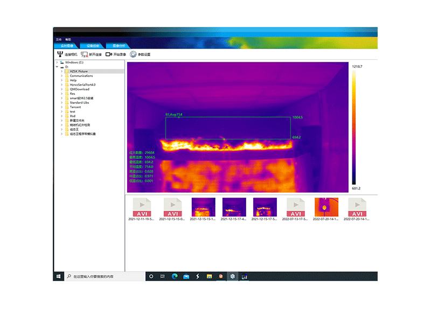The height and width of the screenshot is (323, 431).
Task: Expand the HznccSerialPort4.0 folder arrow
Action: [61, 85]
